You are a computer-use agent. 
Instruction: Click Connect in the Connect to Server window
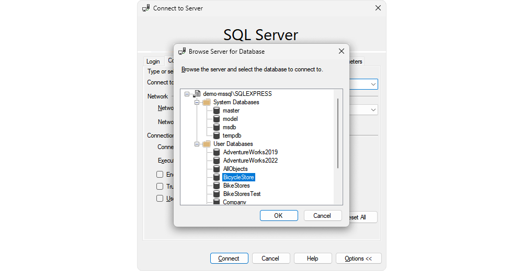point(229,258)
